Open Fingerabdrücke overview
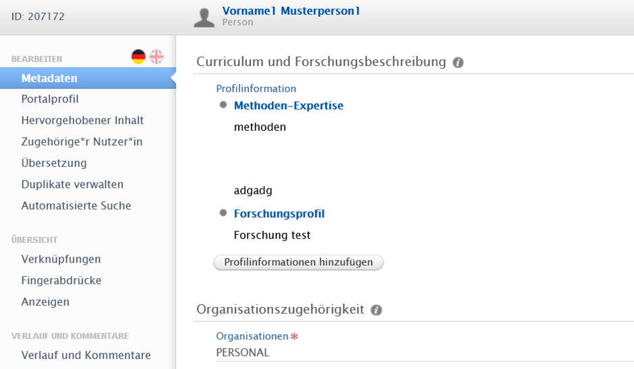Viewport: 634px width, 369px height. tap(61, 281)
